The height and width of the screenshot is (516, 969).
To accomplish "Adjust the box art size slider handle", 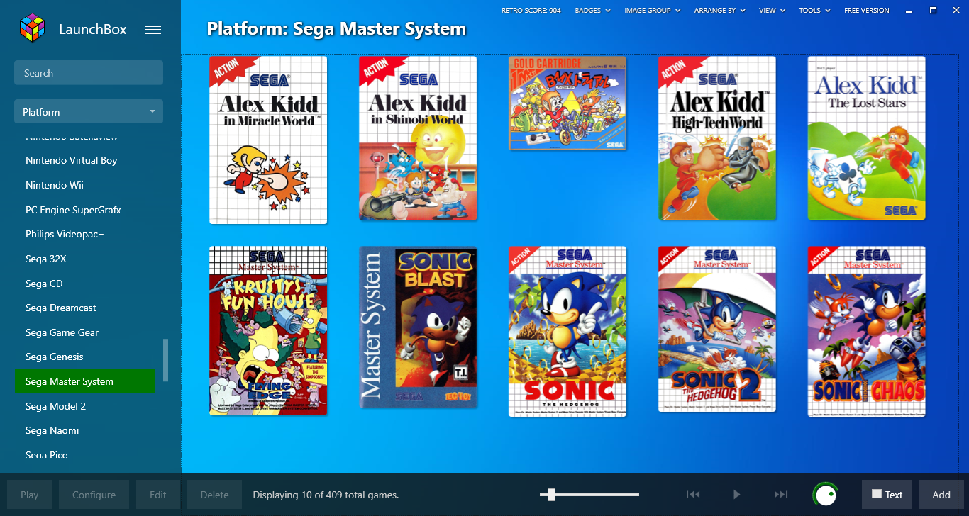I will (x=551, y=495).
